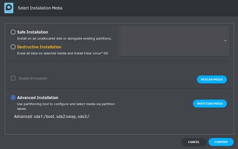
Task: Tick the Enable Encryption checkbox
Action: (13, 78)
